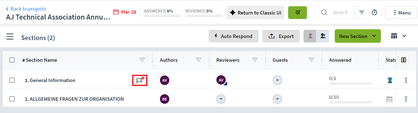Click the Auto Respond button
This screenshot has height=113, width=418.
(233, 36)
